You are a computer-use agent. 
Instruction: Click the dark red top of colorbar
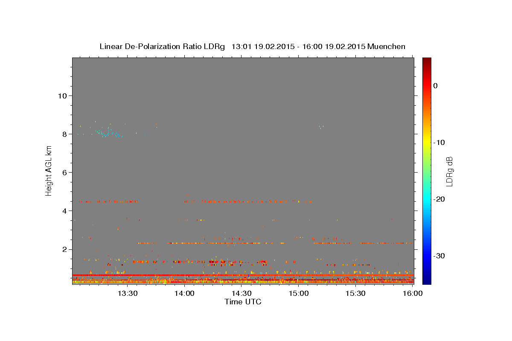[427, 62]
